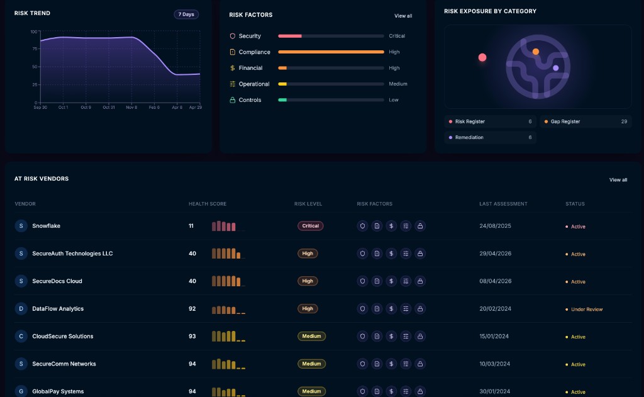Click the Compliance high progress bar
The width and height of the screenshot is (644, 397).
(x=331, y=52)
